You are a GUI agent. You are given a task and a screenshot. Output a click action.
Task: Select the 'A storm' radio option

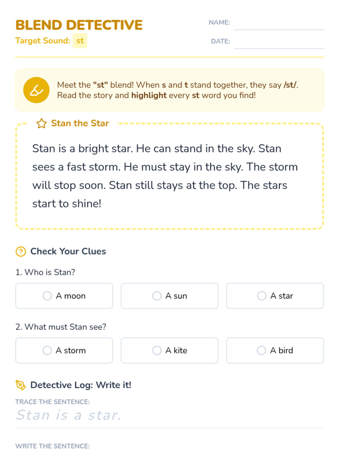point(64,350)
